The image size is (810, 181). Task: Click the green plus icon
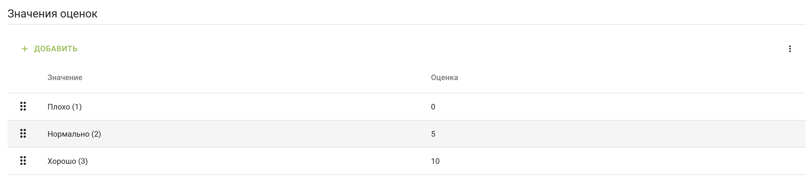coord(24,49)
